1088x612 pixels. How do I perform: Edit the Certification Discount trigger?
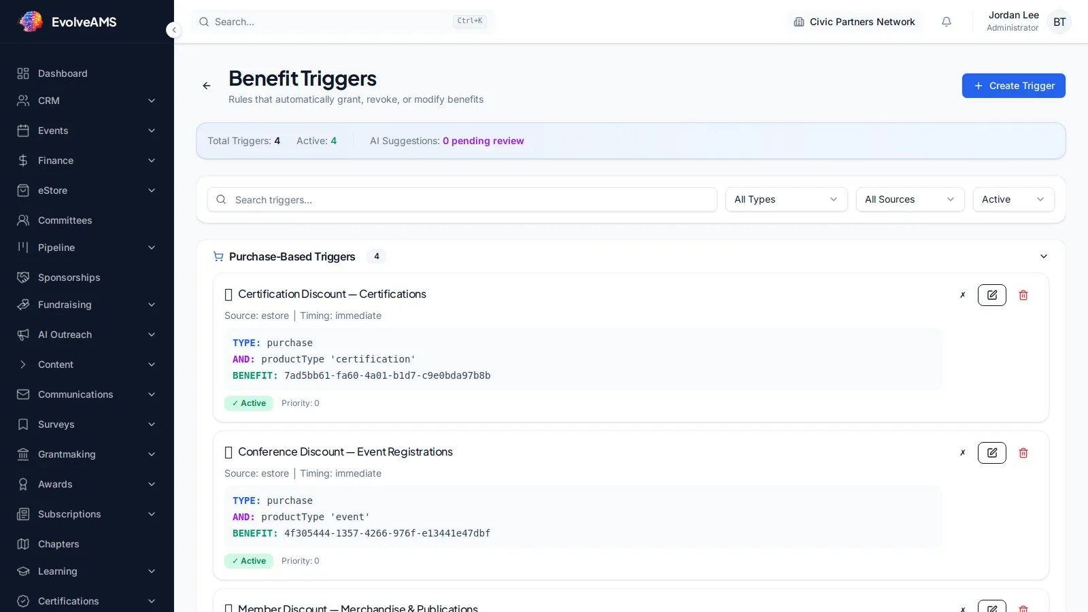click(992, 295)
